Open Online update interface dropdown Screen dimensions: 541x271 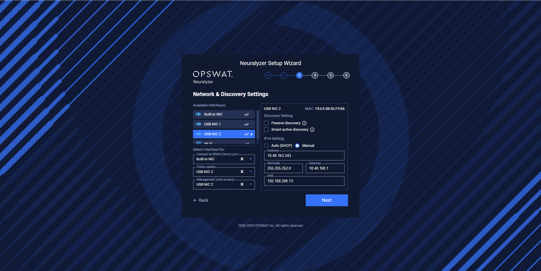(x=251, y=172)
